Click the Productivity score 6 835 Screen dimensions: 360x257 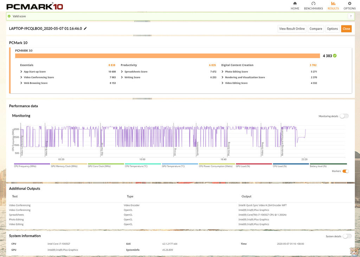tap(212, 65)
